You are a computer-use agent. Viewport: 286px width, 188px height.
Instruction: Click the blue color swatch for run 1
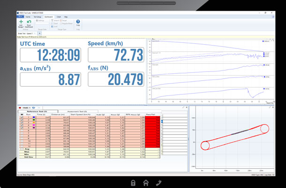point(34,117)
